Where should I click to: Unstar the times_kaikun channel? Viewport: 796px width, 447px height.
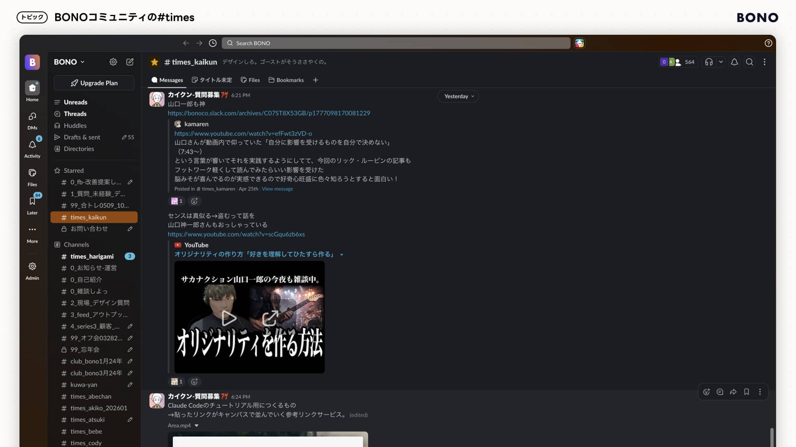click(155, 62)
